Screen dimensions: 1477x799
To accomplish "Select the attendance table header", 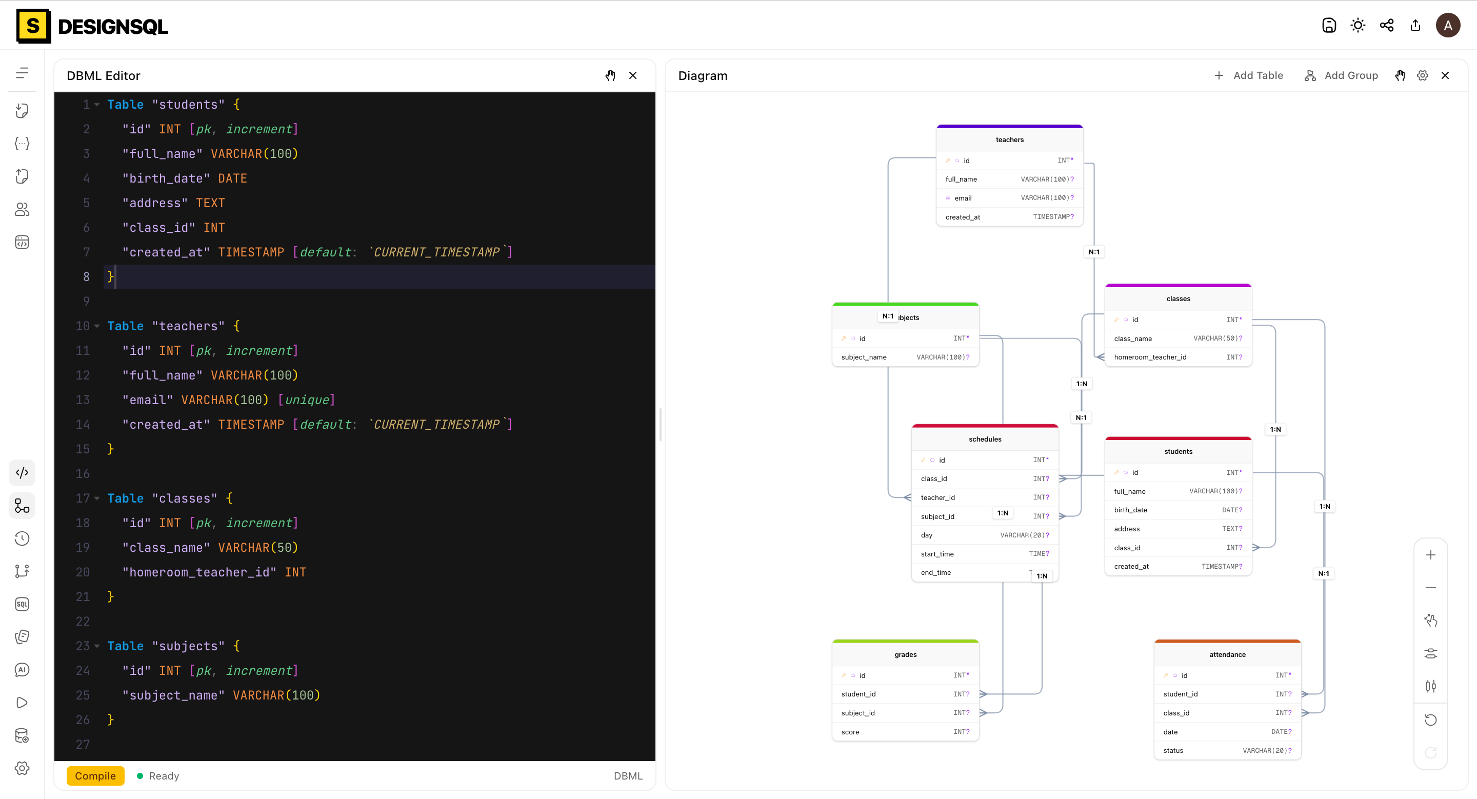I will click(1228, 654).
